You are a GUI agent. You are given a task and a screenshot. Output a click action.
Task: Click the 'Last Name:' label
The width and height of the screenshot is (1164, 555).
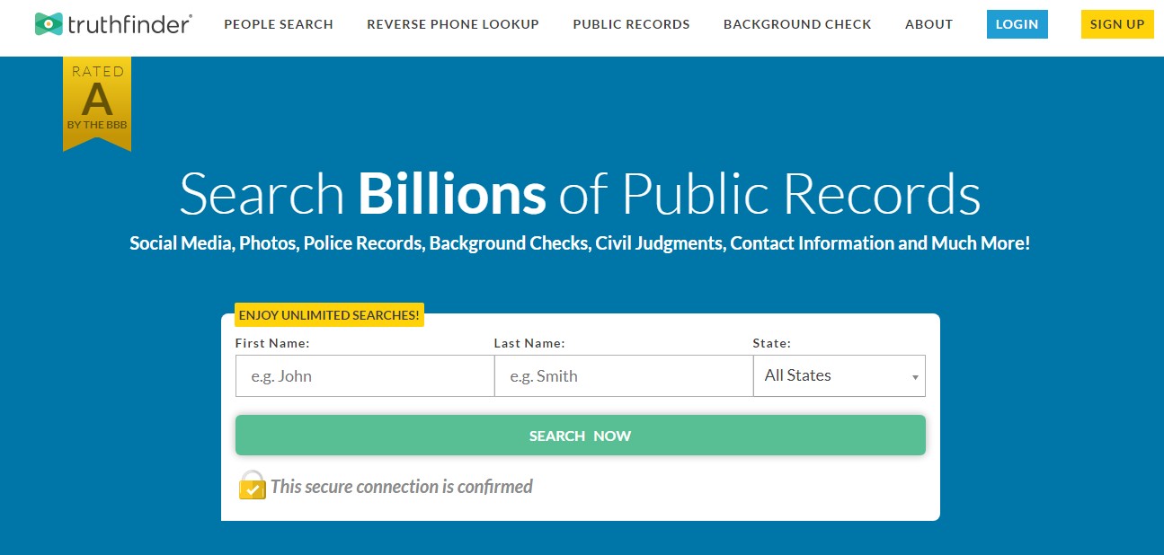(x=529, y=343)
